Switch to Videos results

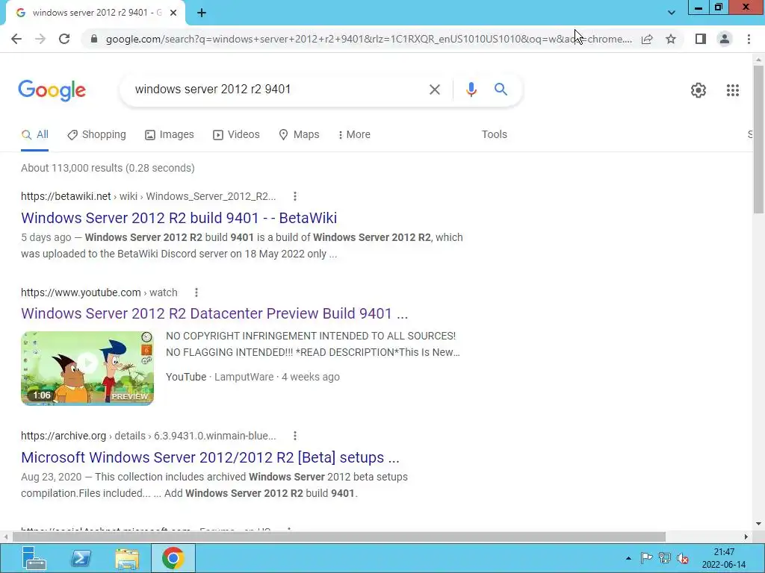pyautogui.click(x=236, y=134)
